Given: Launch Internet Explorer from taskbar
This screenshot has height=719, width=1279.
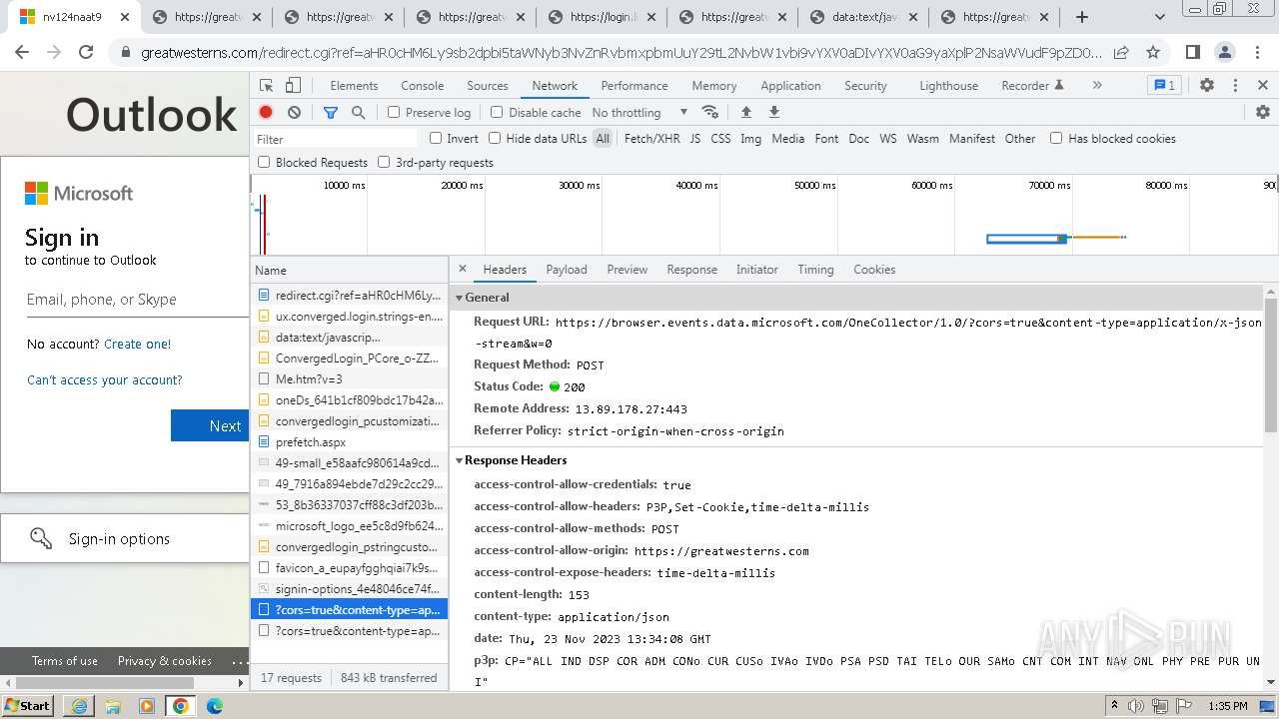Looking at the screenshot, I should tap(79, 705).
